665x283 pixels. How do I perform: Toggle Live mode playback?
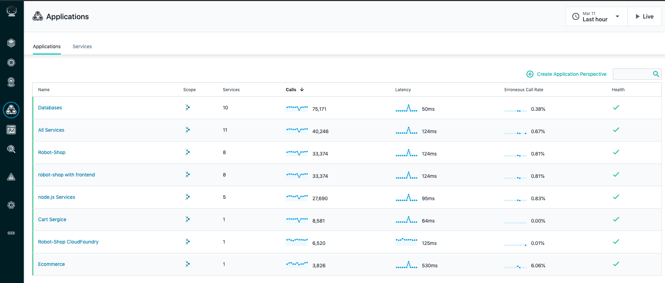(644, 16)
